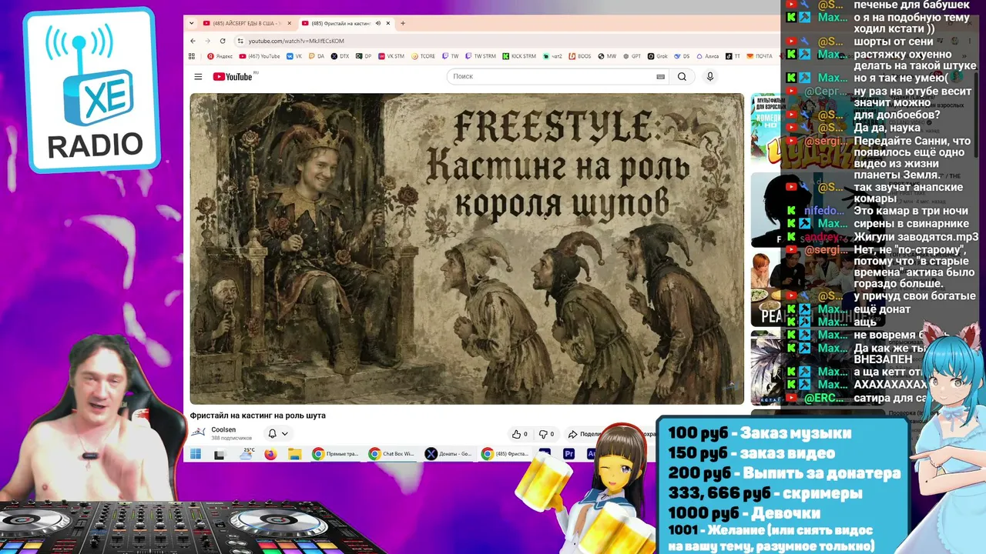Image resolution: width=986 pixels, height=554 pixels.
Task: Open the DP bookmark
Action: (x=363, y=56)
